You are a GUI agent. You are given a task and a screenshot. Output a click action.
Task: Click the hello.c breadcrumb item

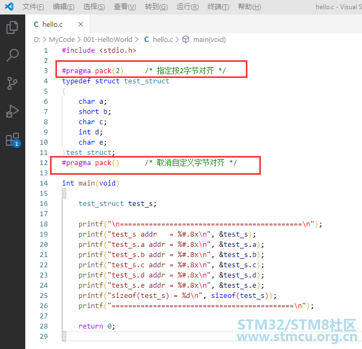click(x=163, y=39)
